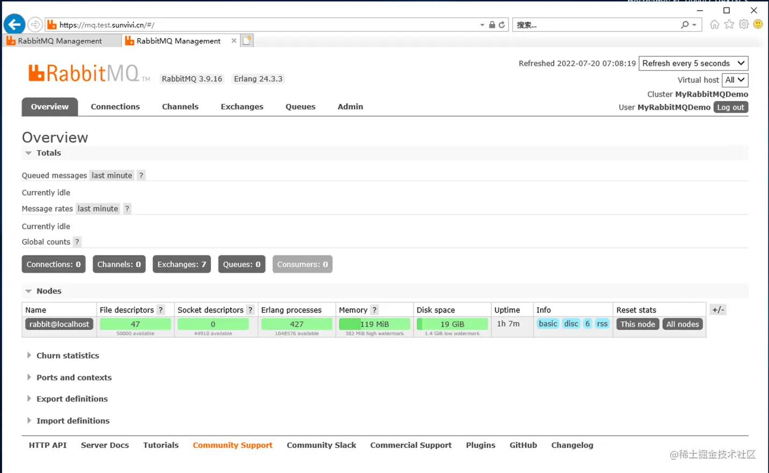Click the Exchanges: 7 count button
769x473 pixels.
[x=182, y=264]
